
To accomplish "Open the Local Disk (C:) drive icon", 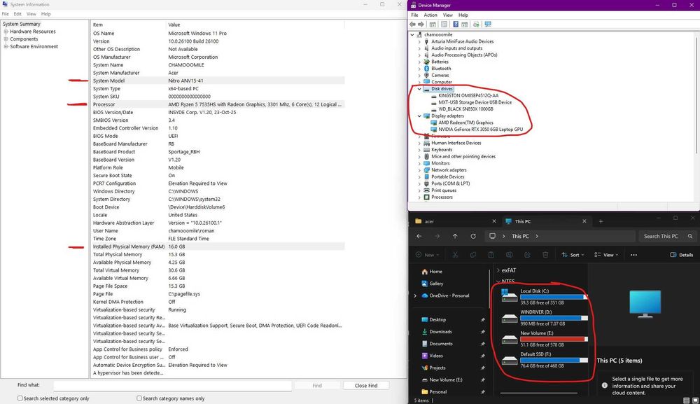I will tap(509, 295).
